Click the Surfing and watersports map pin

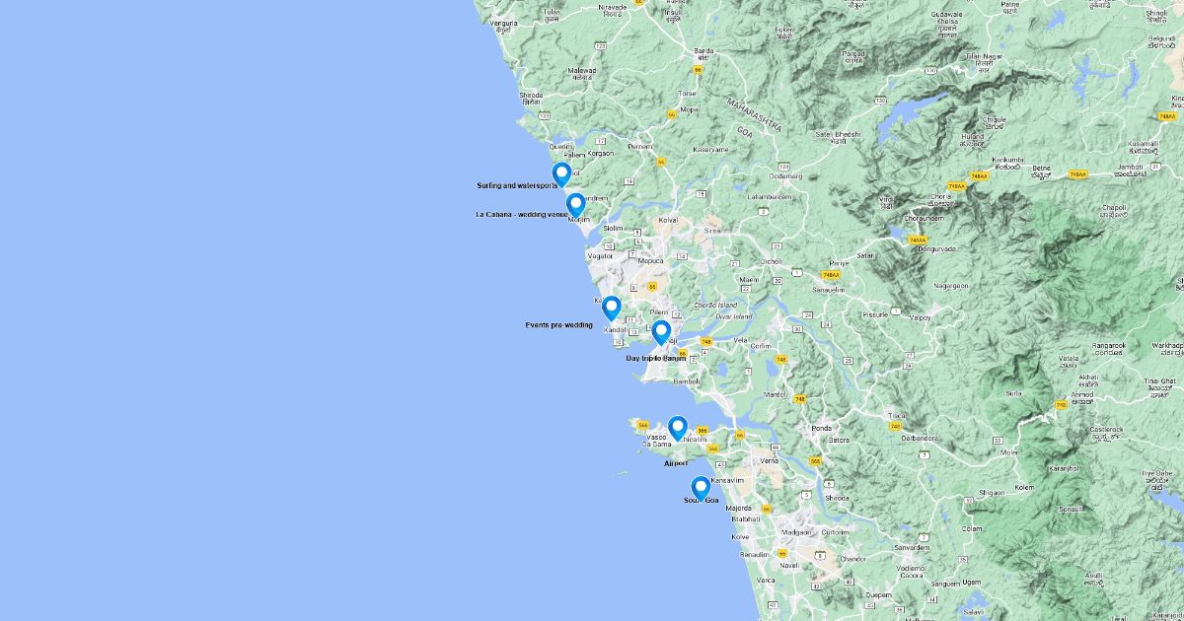coord(561,174)
